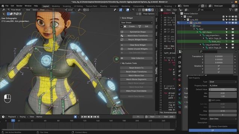Toggle viewport overlays button
This screenshot has height=134, width=239.
coord(128,10)
